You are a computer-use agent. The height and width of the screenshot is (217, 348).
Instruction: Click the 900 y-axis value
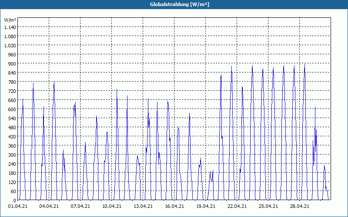pyautogui.click(x=12, y=64)
